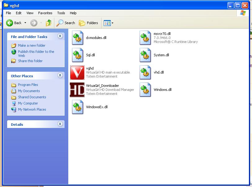Select the dxmodules.dll file icon

click(77, 38)
